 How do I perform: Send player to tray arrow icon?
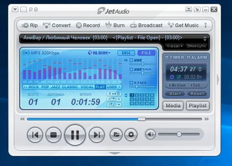coord(197,10)
